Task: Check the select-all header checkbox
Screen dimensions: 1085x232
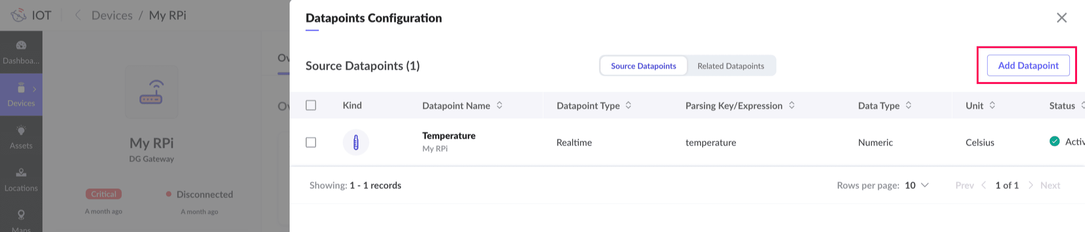Action: click(311, 105)
